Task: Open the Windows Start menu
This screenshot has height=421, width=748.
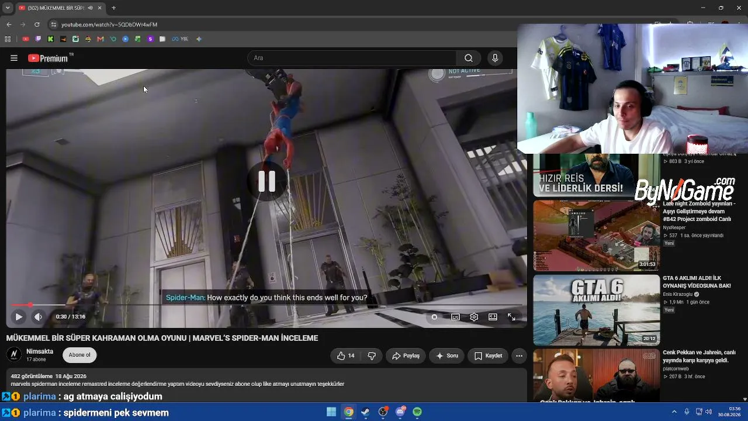Action: click(331, 412)
